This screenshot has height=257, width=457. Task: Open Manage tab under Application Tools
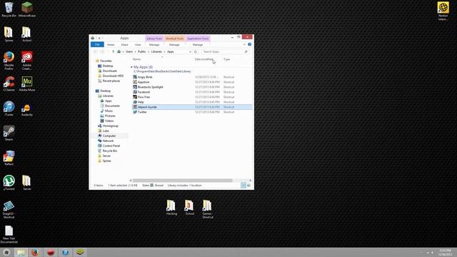tap(198, 44)
